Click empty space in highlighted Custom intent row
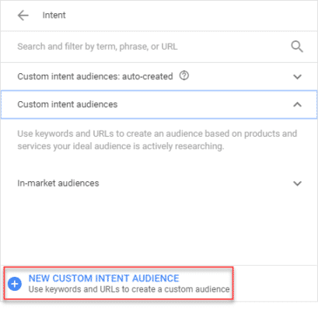 [204, 104]
